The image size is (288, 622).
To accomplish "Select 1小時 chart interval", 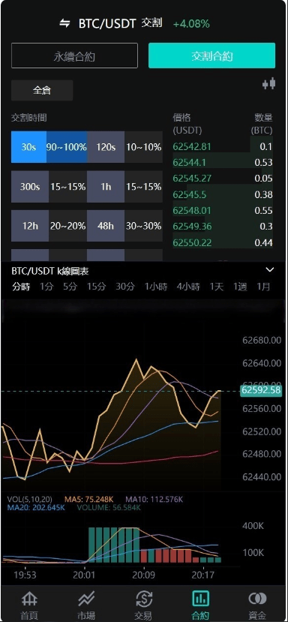I will click(x=156, y=287).
